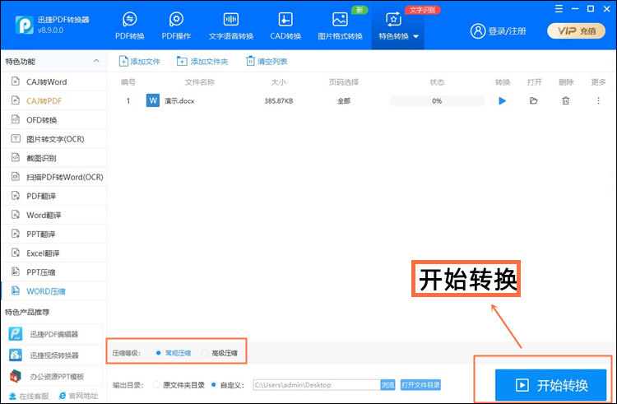Click the 打开文件目录 button

(420, 385)
